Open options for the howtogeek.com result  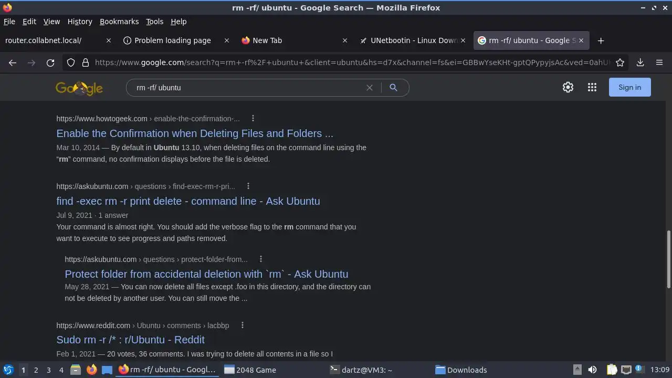tap(253, 119)
